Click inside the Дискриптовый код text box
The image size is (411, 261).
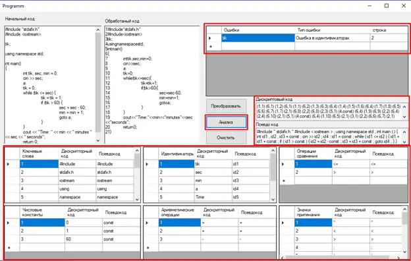(329, 111)
